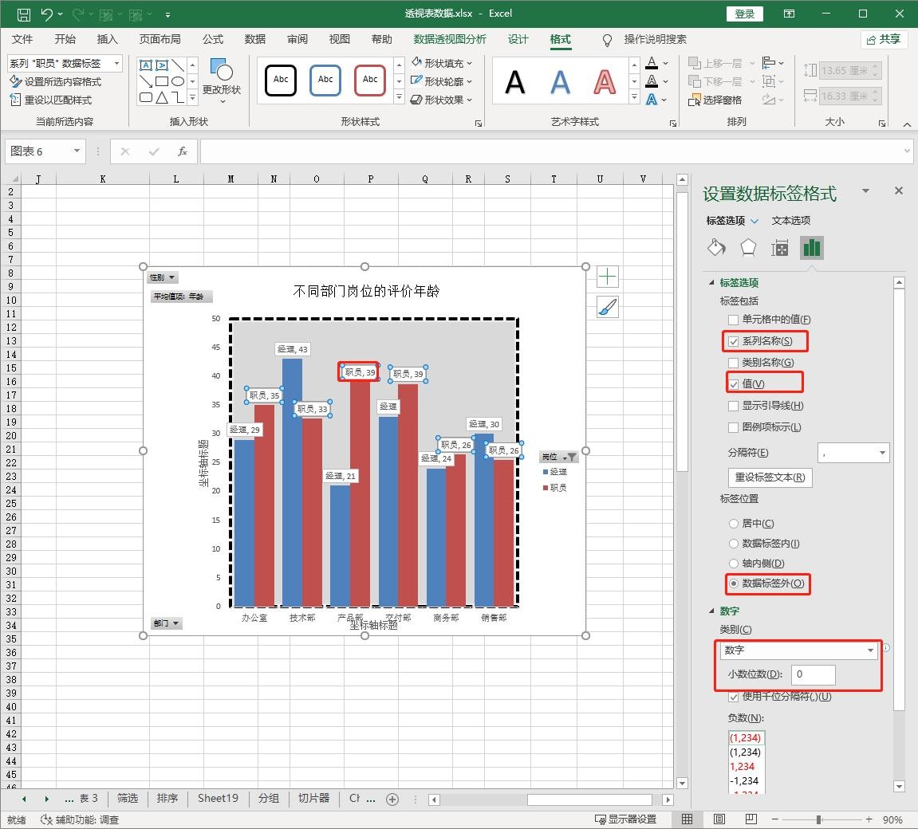The image size is (918, 829).
Task: Expand the 数字 category dropdown
Action: pyautogui.click(x=798, y=650)
